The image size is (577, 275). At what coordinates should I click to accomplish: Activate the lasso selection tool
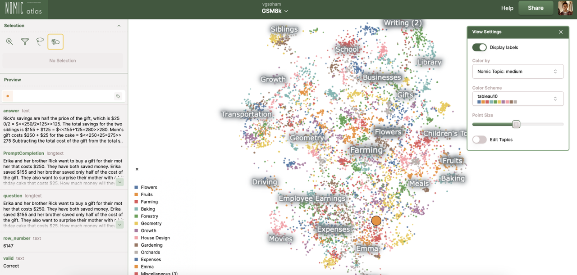tap(40, 41)
